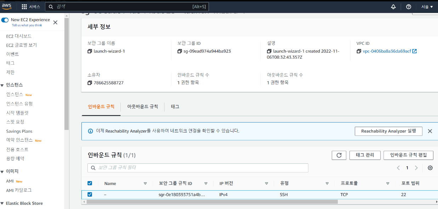Open 시작 템플릿 in sidebar

[x=17, y=113]
